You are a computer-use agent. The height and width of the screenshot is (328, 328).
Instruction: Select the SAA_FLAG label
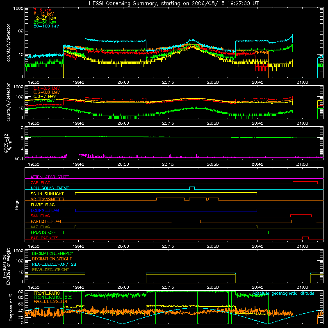pyautogui.click(x=40, y=216)
